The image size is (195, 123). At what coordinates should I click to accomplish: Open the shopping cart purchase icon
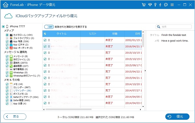point(144,5)
